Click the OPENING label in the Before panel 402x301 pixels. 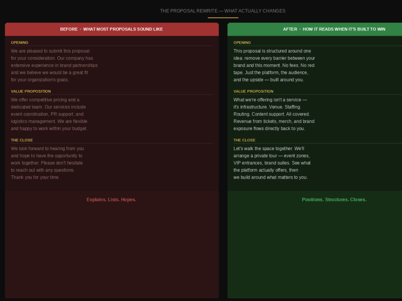19,43
